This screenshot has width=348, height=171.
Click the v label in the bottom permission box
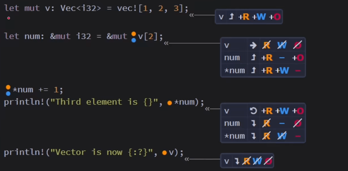(x=226, y=161)
